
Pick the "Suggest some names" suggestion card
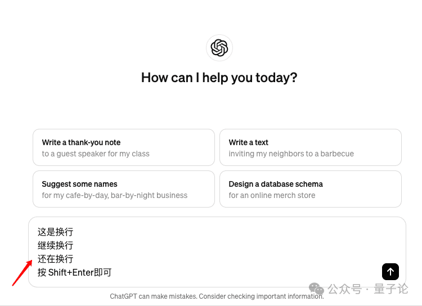(124, 189)
